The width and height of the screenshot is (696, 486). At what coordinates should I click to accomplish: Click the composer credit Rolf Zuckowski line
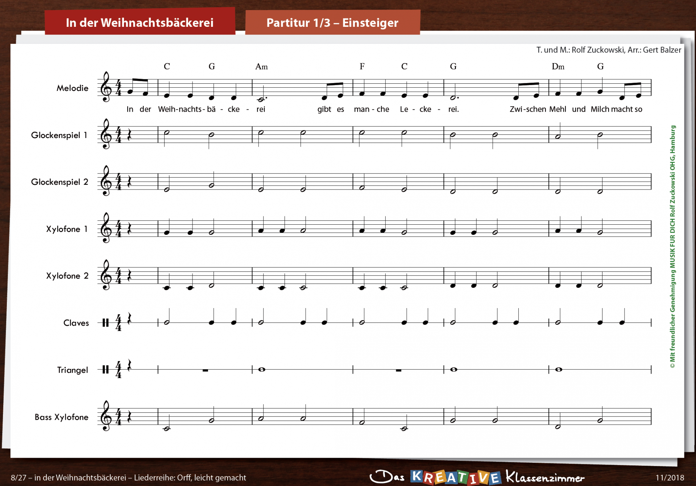coord(608,50)
